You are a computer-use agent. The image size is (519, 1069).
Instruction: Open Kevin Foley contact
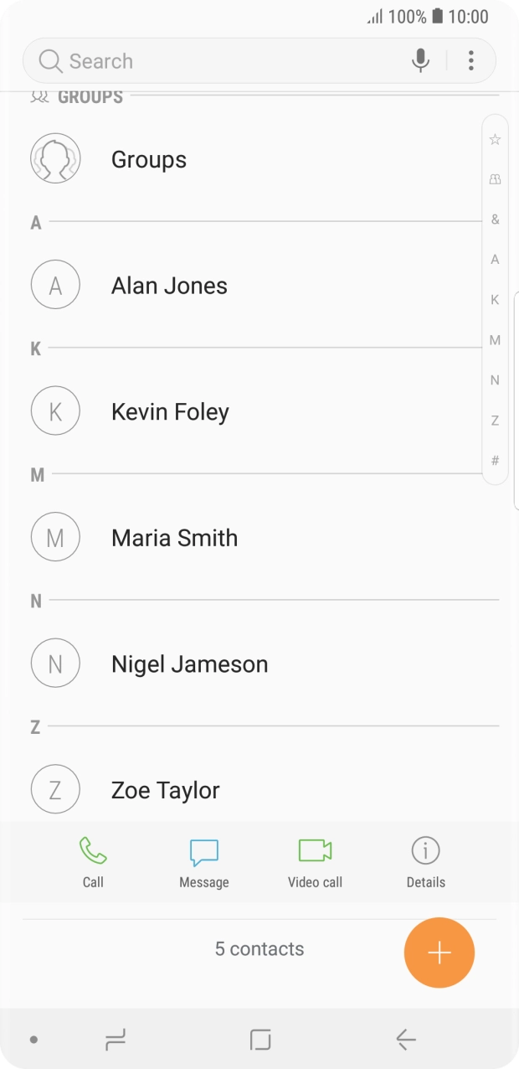170,411
